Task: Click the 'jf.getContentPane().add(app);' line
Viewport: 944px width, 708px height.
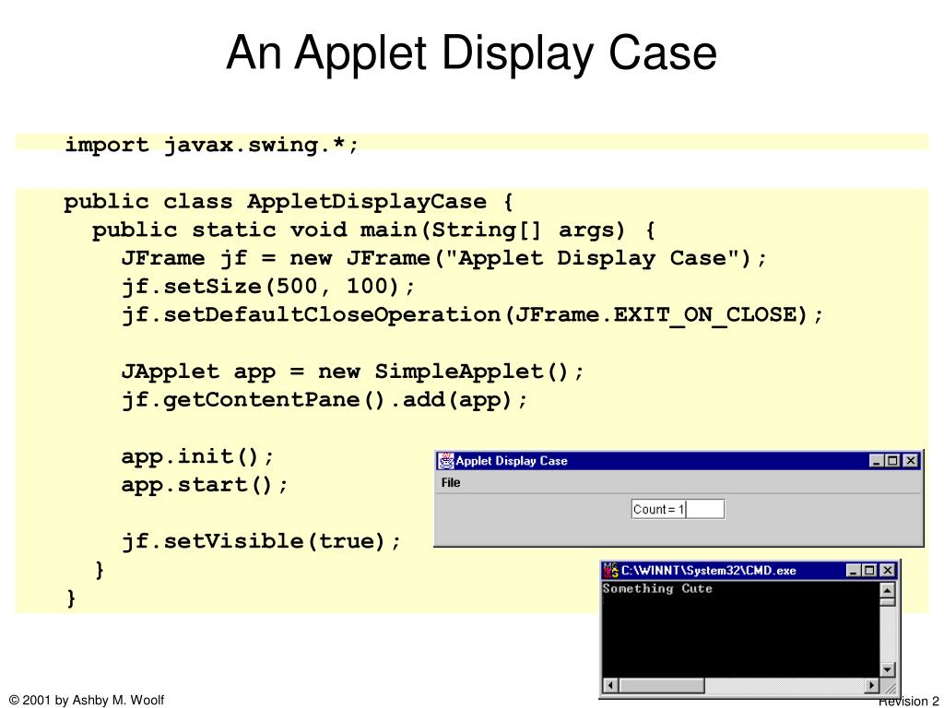Action: coord(324,400)
